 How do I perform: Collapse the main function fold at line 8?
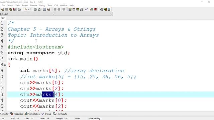coord(5,65)
